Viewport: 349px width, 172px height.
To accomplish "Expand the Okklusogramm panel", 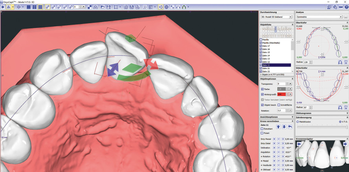I will (x=347, y=113).
